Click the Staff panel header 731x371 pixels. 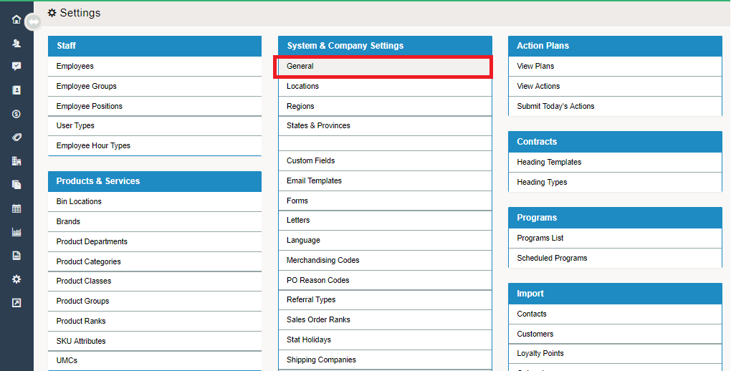click(x=155, y=46)
